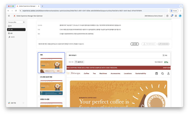Expand the frescopa.coffee site dropdown
Screen dimensions: 189x115
click(x=16, y=22)
